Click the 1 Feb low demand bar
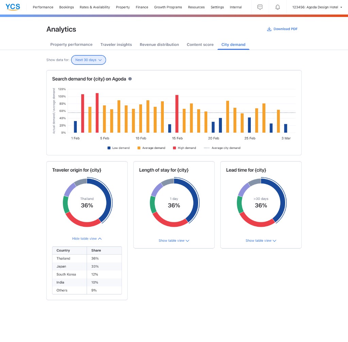Viewport: 348px width, 342px height. click(x=75, y=127)
